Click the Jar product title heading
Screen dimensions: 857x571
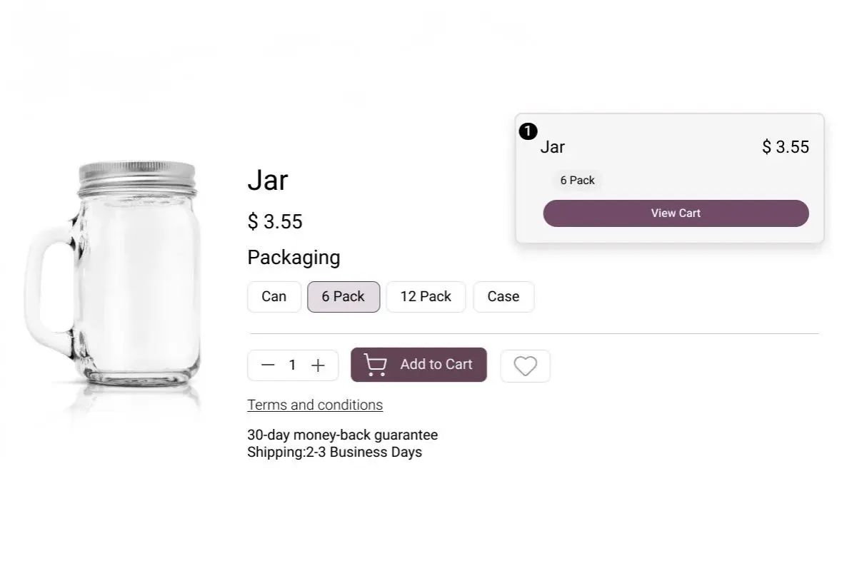coord(268,180)
